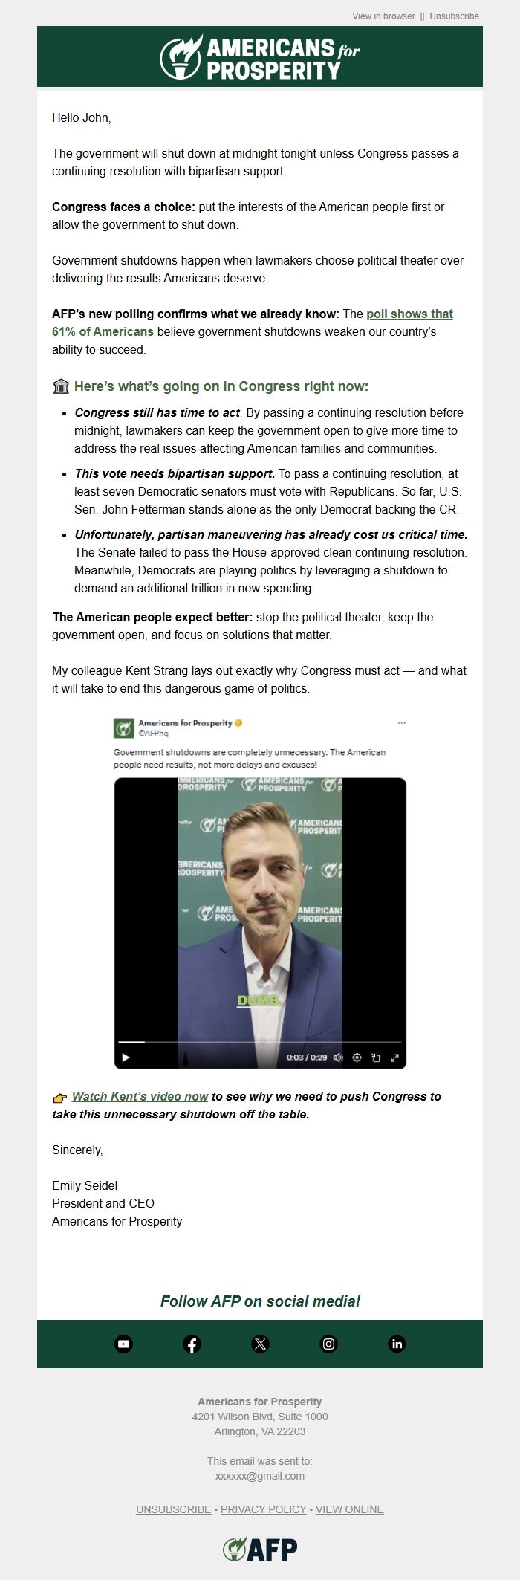Open the X (Twitter) social icon
This screenshot has width=520, height=1580.
(260, 1344)
